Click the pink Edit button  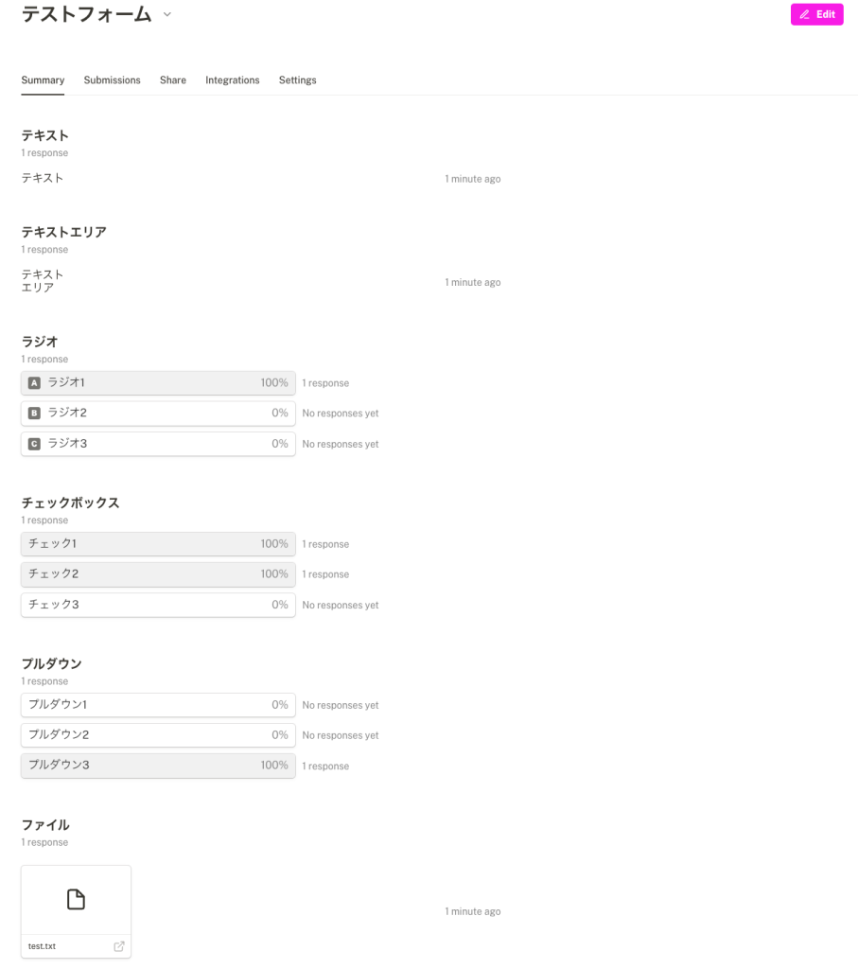816,14
